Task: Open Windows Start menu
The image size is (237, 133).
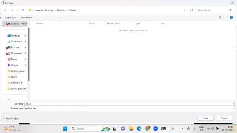Action: coord(65,129)
